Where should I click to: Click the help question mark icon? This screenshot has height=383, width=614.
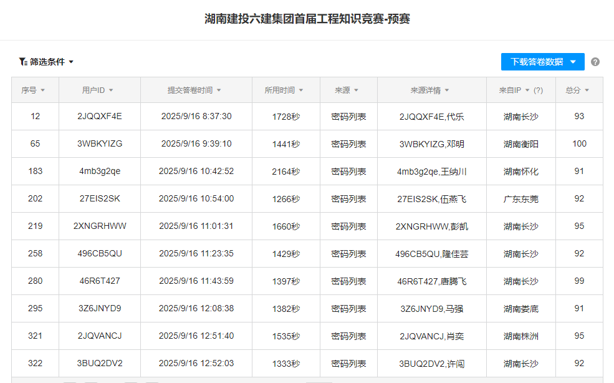click(595, 62)
